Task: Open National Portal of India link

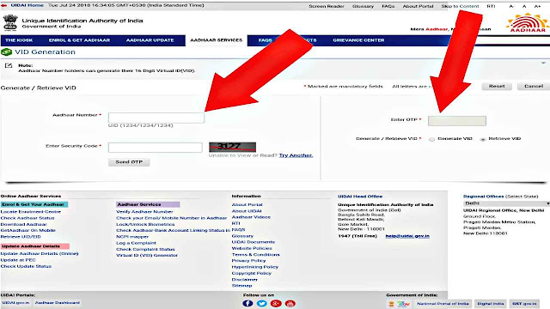Action: pyautogui.click(x=443, y=304)
